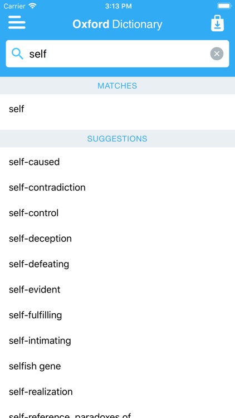Tap the Oxford Dictionary title
235x418 pixels.
tap(117, 25)
